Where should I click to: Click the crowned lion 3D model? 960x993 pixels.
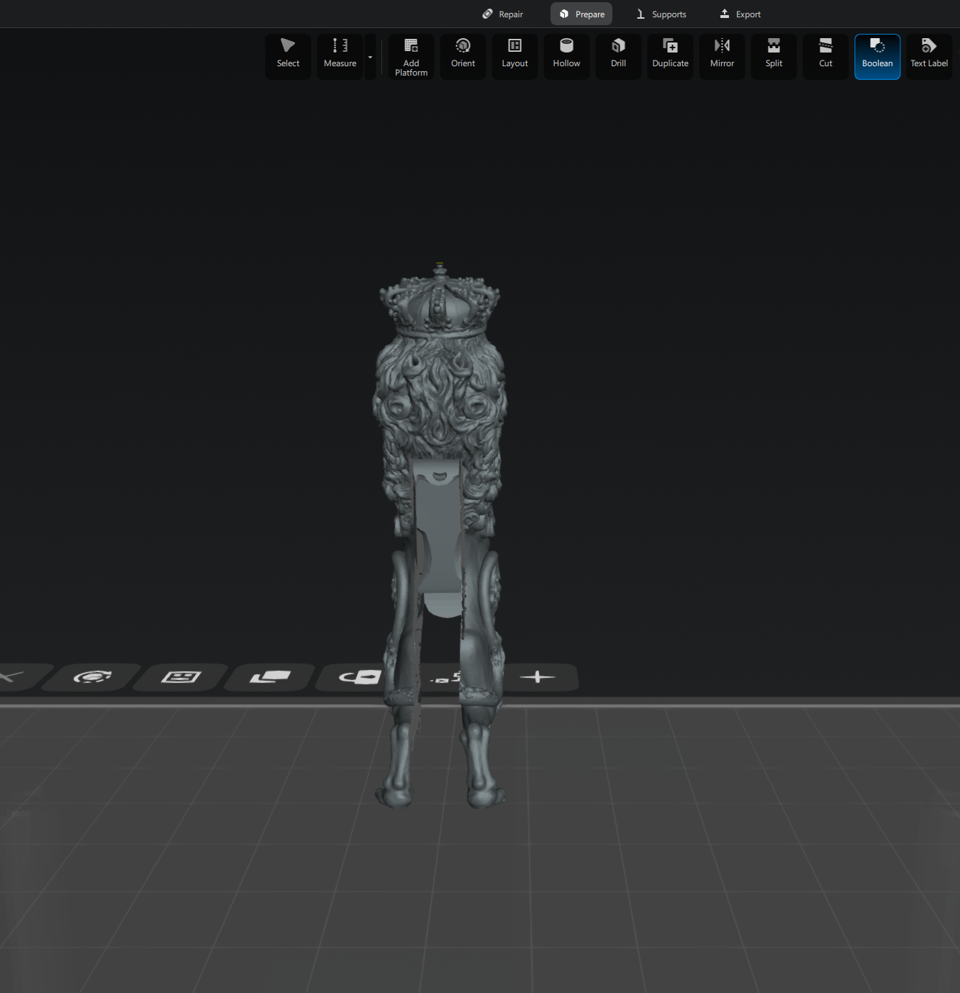(x=439, y=403)
